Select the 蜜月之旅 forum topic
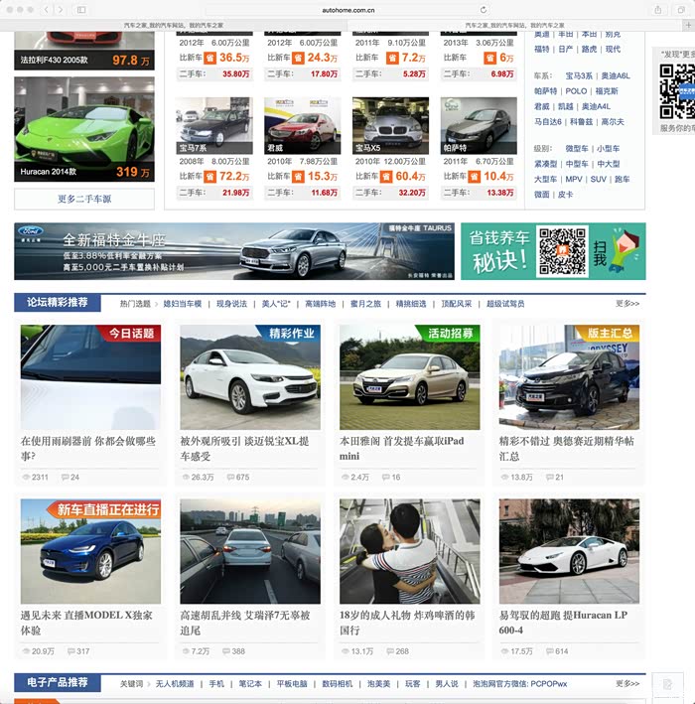 (x=365, y=304)
